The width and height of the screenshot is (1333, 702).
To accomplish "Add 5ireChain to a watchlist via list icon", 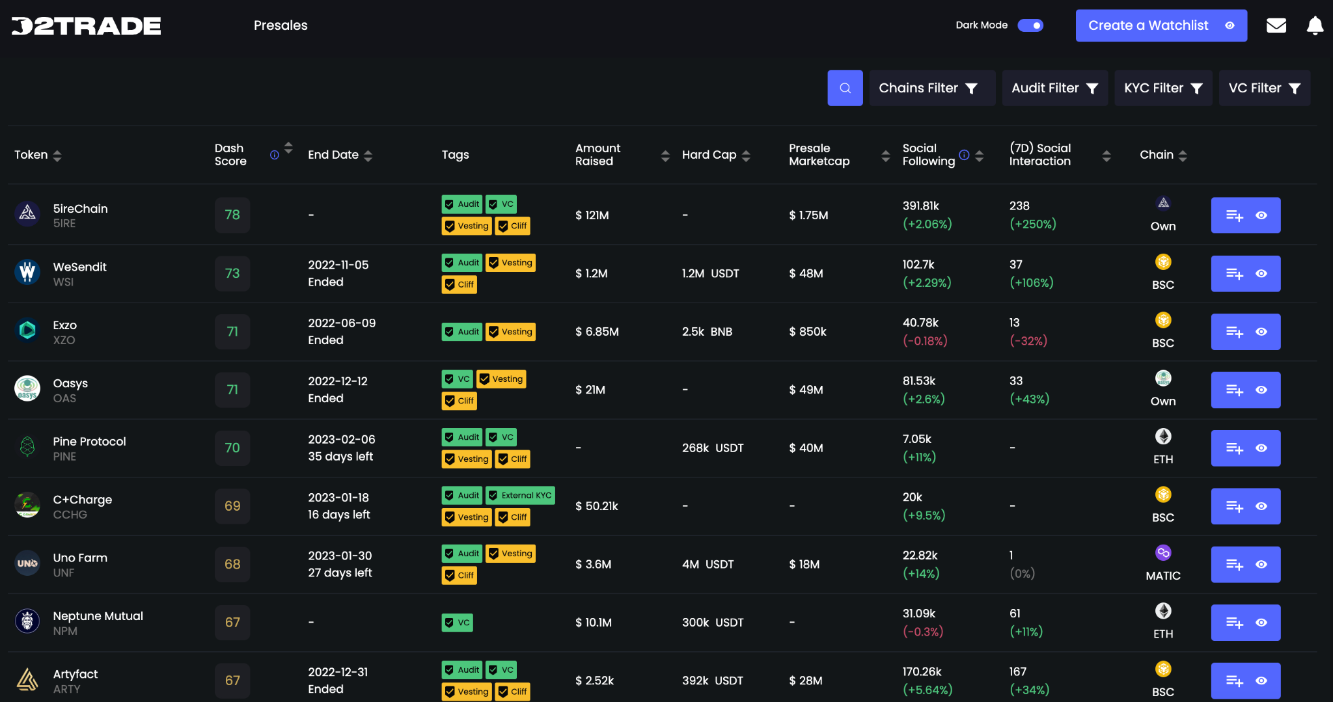I will coord(1235,215).
